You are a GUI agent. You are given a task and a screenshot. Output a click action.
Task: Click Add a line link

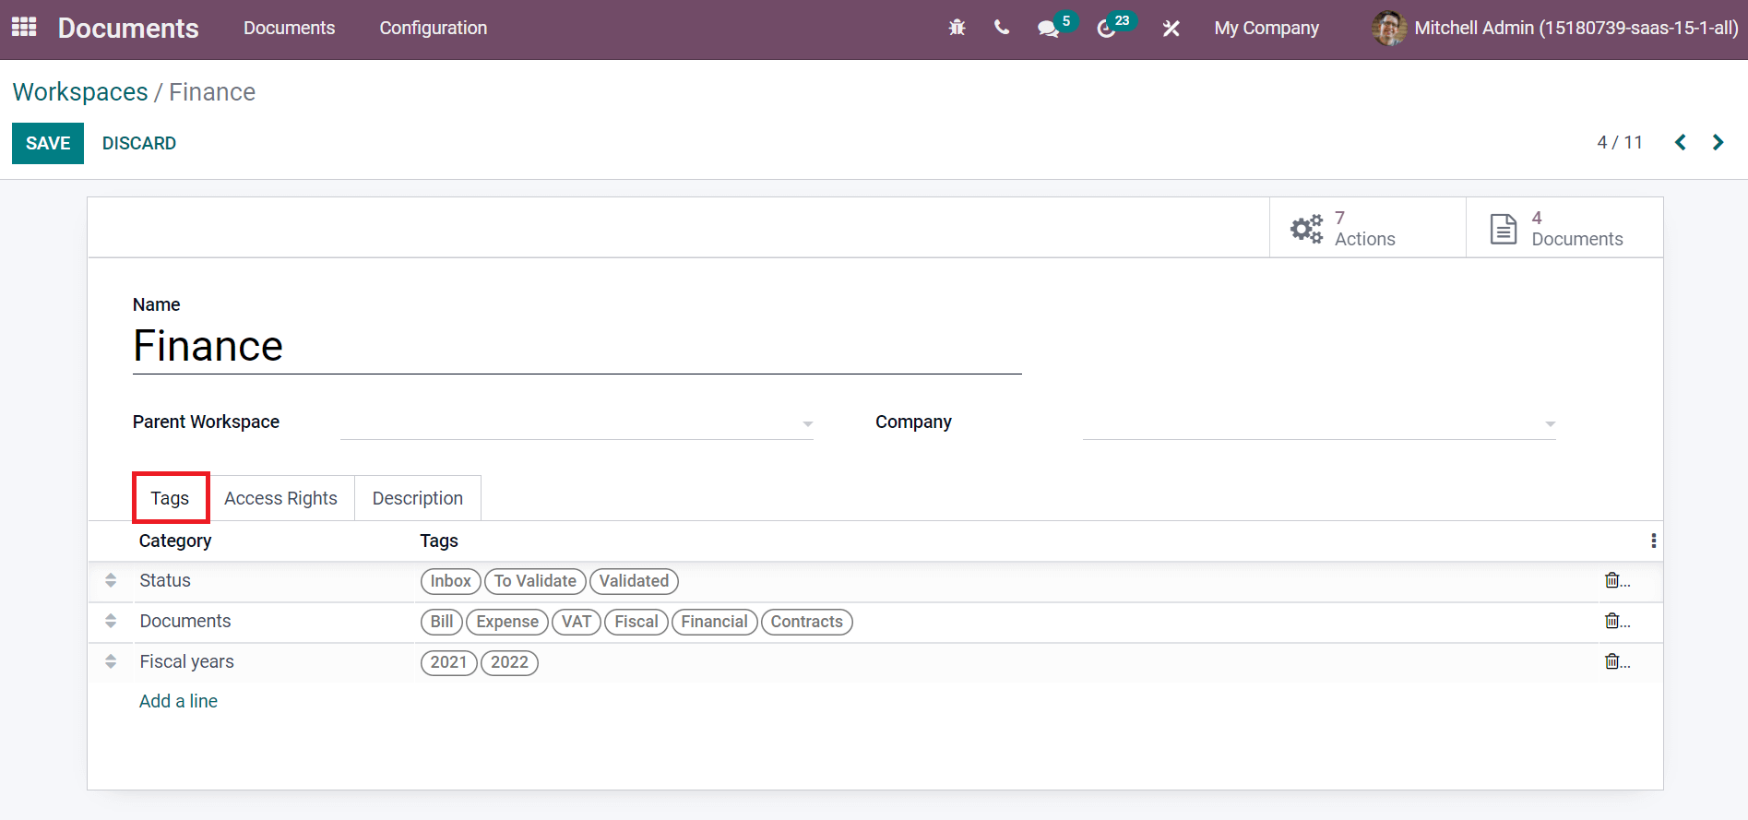178,701
